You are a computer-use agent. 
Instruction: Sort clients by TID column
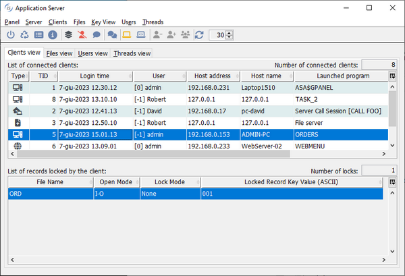43,76
